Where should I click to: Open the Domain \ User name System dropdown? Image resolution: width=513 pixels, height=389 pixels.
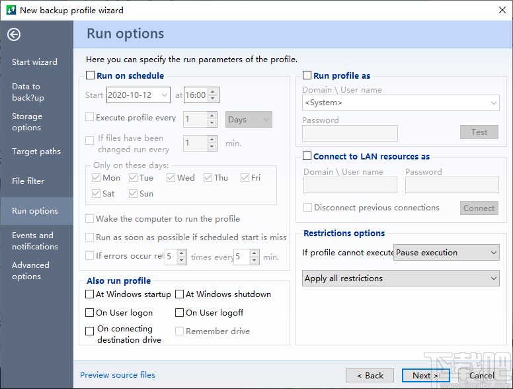coord(401,103)
